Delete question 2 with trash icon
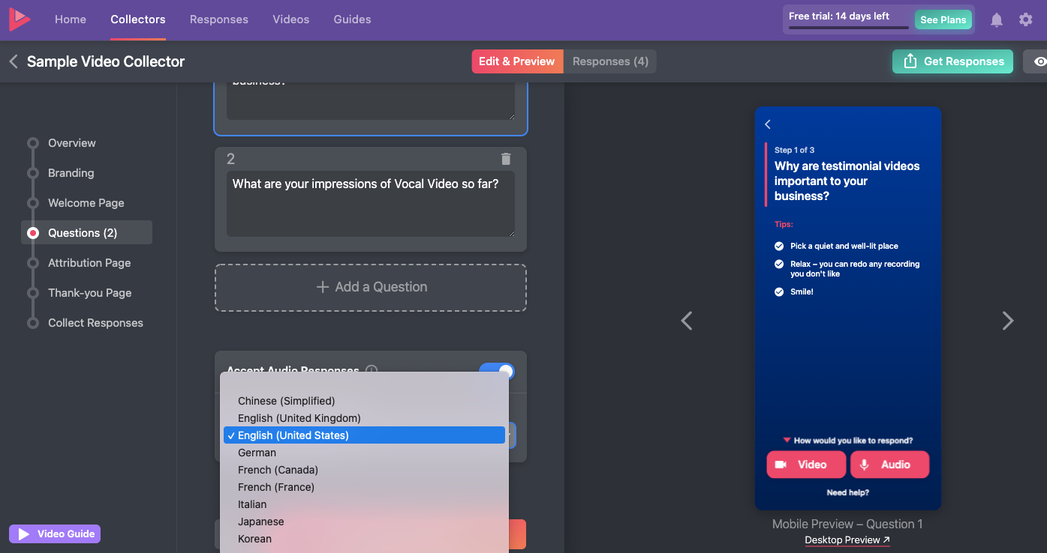 506,159
